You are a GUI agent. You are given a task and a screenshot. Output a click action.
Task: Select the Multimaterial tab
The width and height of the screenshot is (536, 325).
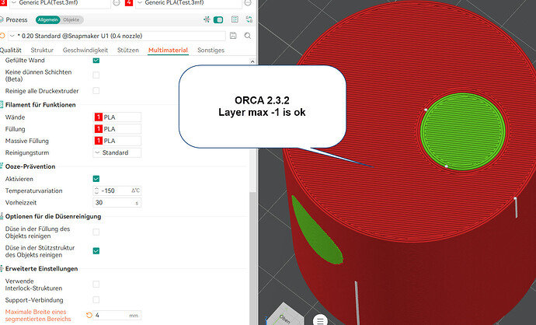click(x=168, y=50)
